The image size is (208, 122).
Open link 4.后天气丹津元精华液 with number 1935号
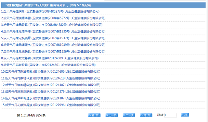pos(53,31)
